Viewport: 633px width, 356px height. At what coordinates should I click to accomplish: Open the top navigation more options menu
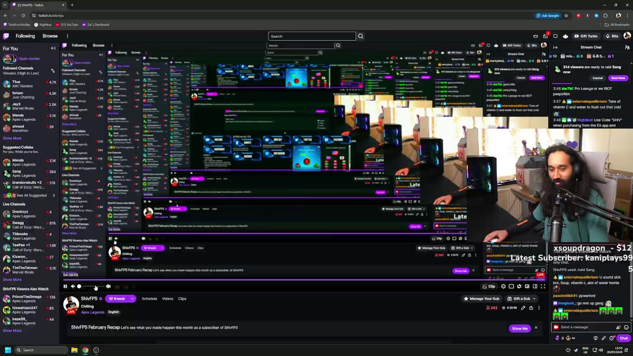(67, 36)
